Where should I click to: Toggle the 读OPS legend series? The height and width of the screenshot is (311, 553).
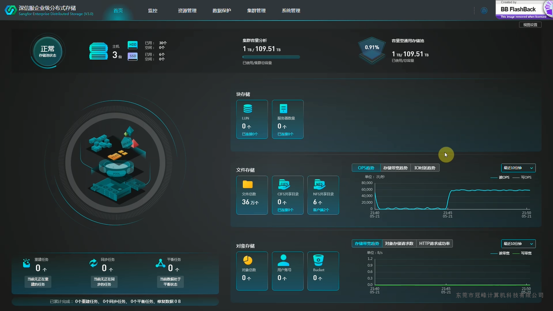(x=500, y=177)
